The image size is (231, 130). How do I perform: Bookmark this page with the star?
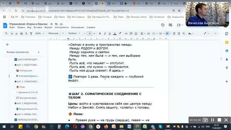179,10
